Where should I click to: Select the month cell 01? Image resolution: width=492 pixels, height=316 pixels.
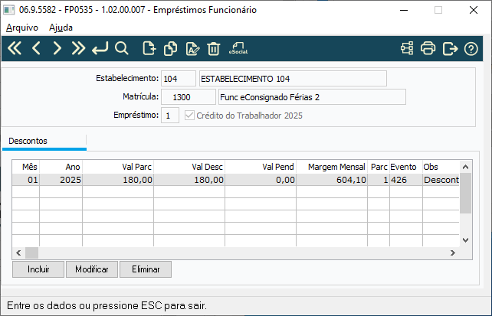pos(26,180)
